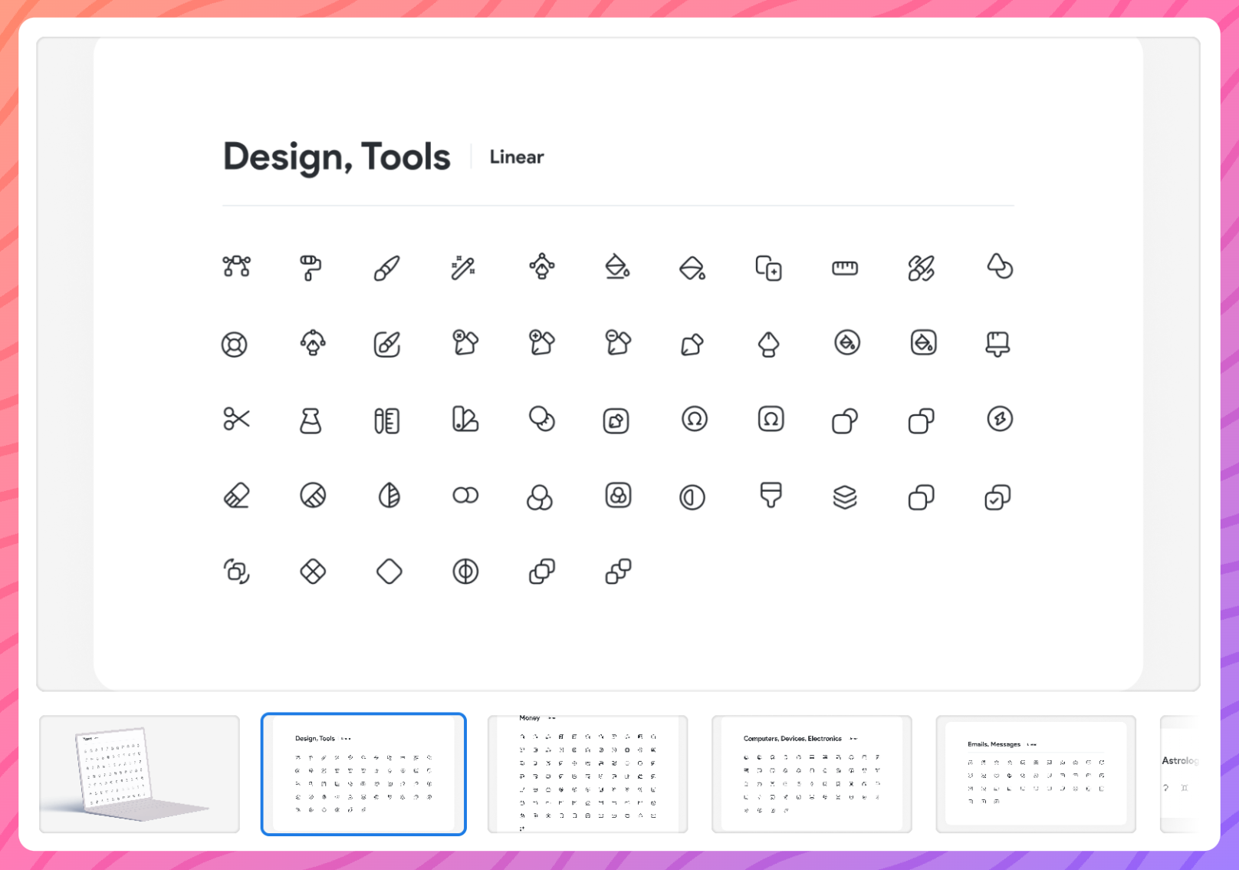The height and width of the screenshot is (870, 1239).
Task: Choose the magic wand with sparkles icon
Action: pyautogui.click(x=463, y=268)
